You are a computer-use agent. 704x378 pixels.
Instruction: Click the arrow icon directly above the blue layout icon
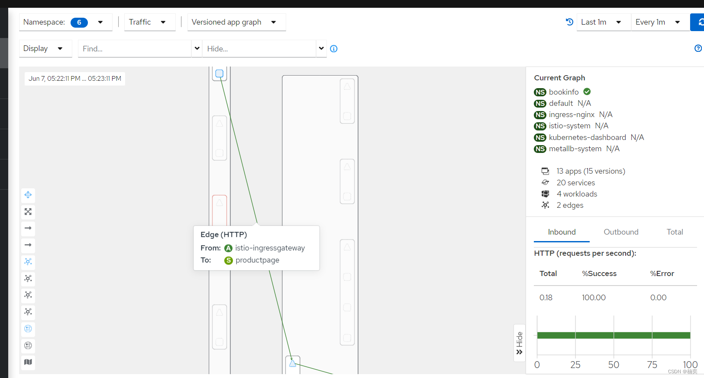click(x=28, y=245)
